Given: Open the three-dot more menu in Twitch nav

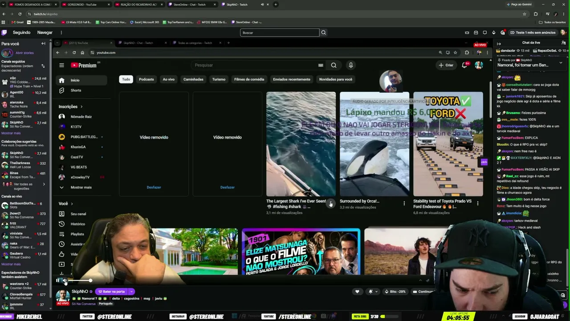Looking at the screenshot, I should tap(61, 33).
